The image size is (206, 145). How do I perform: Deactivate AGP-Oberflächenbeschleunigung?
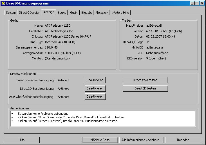point(95,96)
